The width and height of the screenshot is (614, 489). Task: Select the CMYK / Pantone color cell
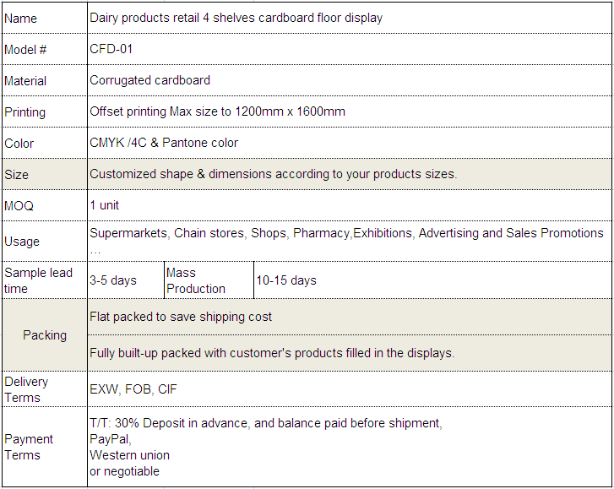click(x=164, y=143)
